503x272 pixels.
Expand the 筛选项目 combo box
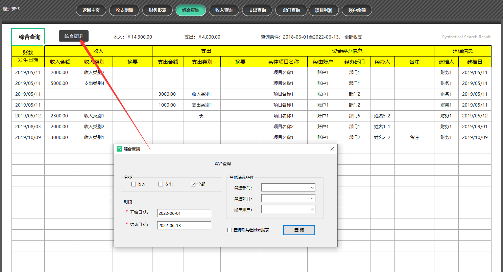pos(312,198)
